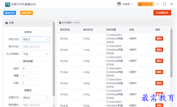The image size is (177, 107).
Task: Click the 状态 column header
Action: (132, 30)
